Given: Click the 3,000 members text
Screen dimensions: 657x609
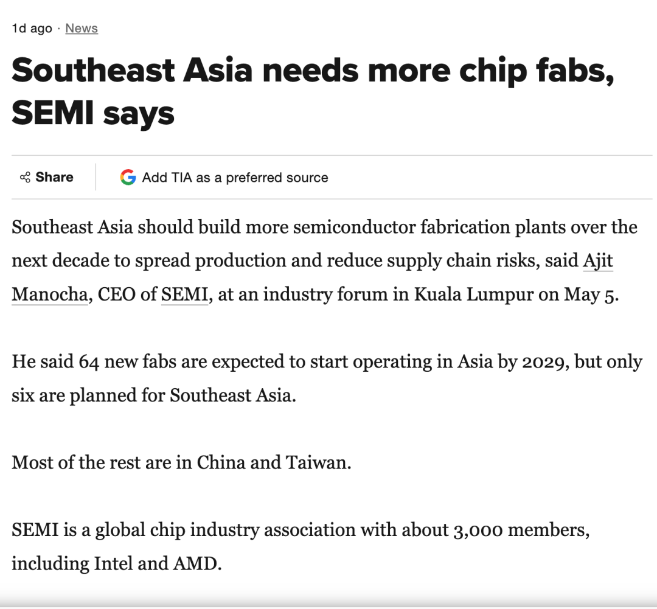Looking at the screenshot, I should tap(521, 530).
